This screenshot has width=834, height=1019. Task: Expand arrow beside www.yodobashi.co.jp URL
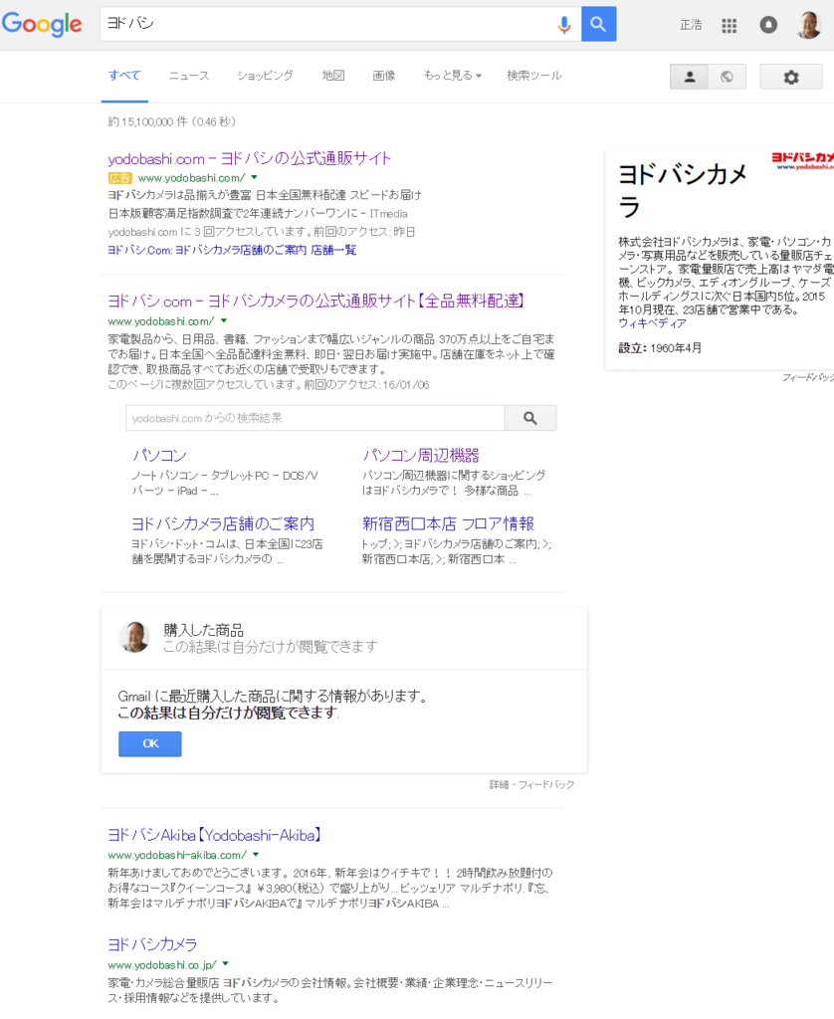click(x=226, y=963)
